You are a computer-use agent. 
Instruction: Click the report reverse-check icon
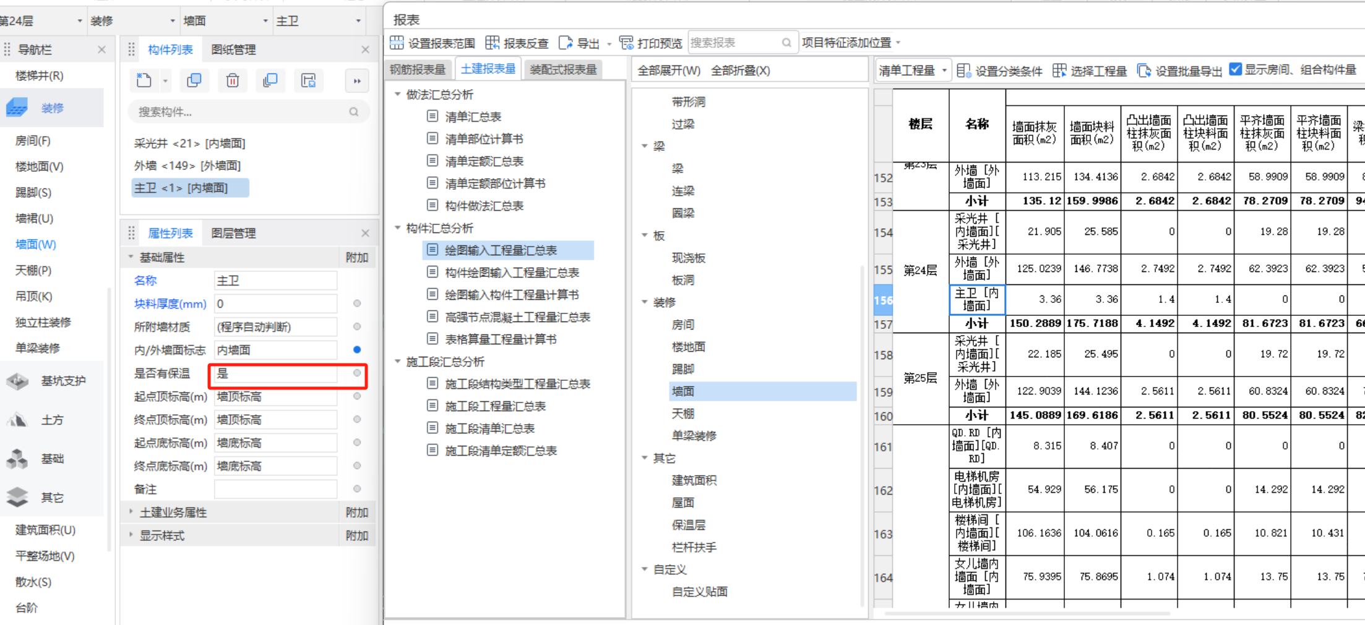coord(493,43)
